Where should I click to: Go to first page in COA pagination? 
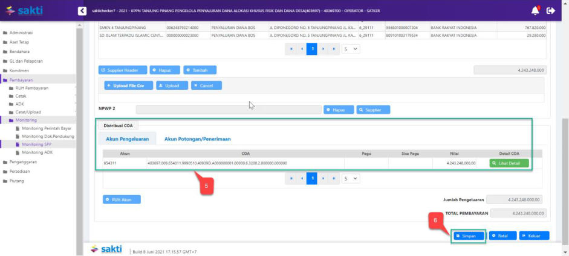click(290, 179)
